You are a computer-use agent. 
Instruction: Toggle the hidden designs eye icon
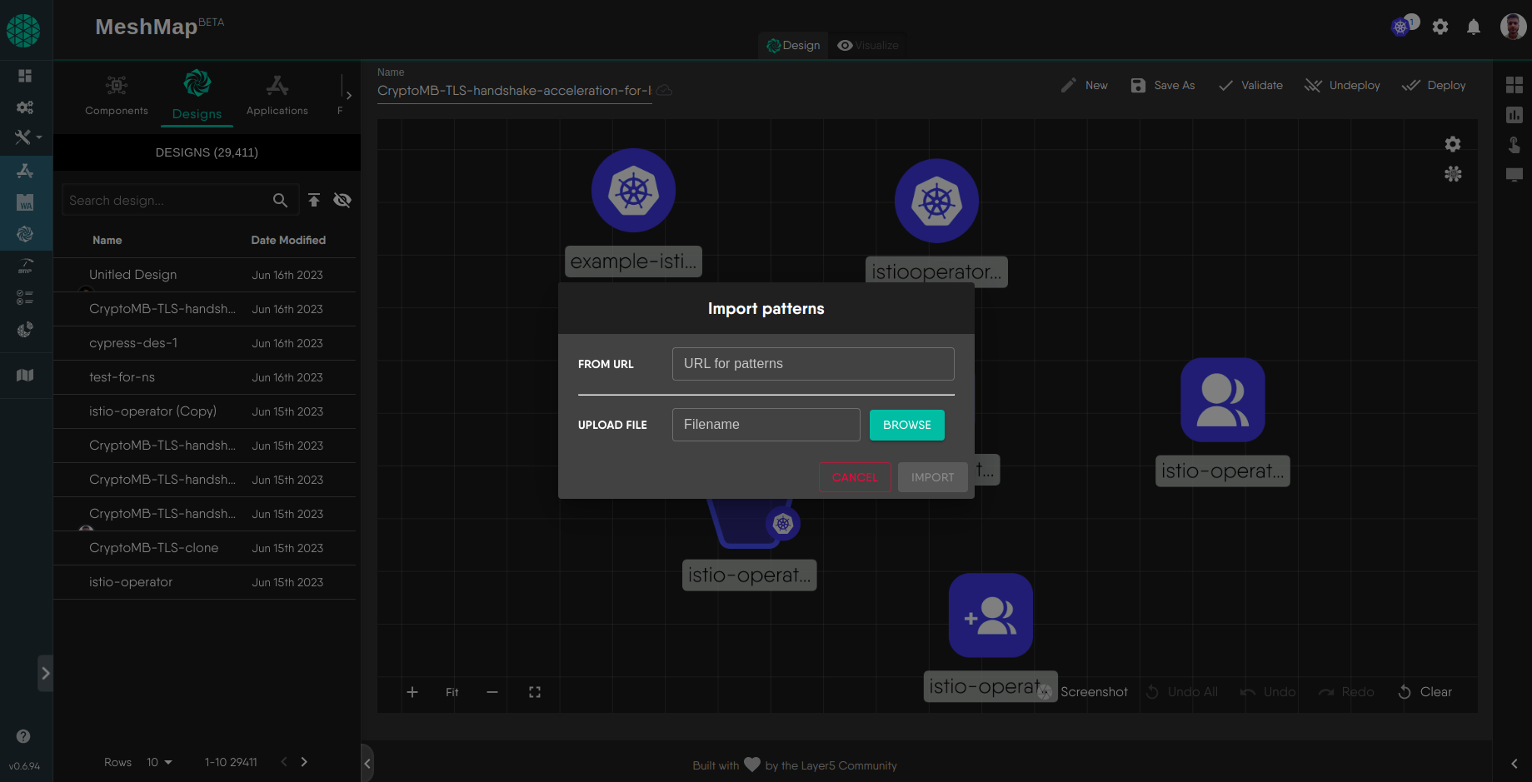coord(342,200)
